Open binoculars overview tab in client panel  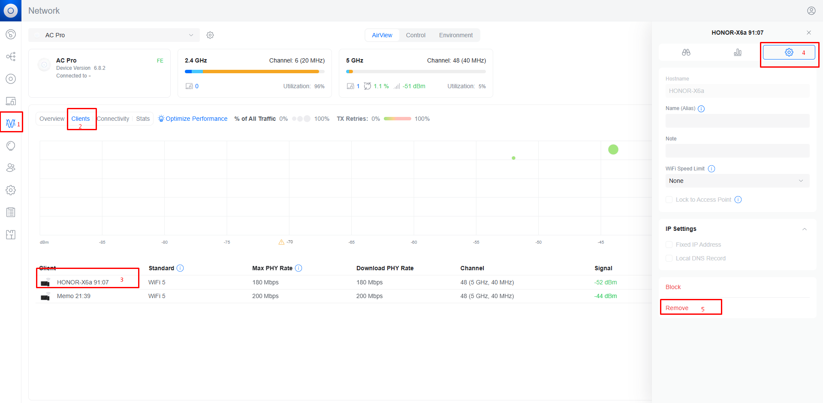click(686, 52)
